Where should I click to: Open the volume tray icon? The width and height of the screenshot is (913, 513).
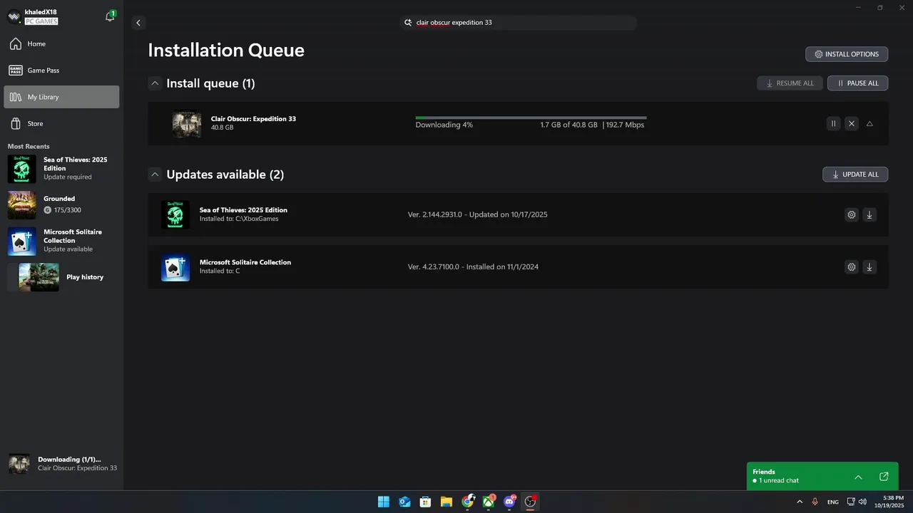click(862, 502)
